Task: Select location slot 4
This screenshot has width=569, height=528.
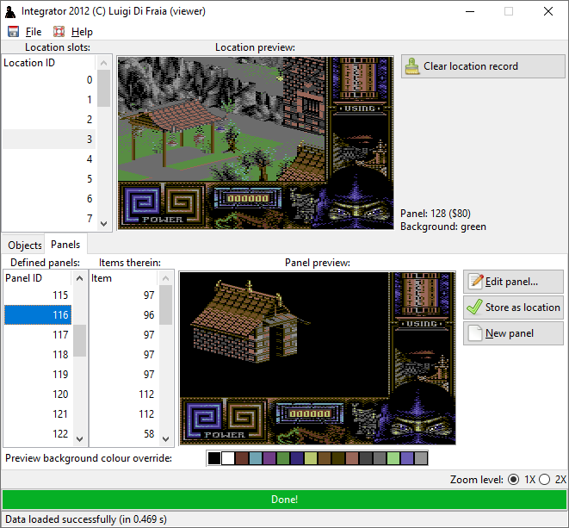Action: 49,159
